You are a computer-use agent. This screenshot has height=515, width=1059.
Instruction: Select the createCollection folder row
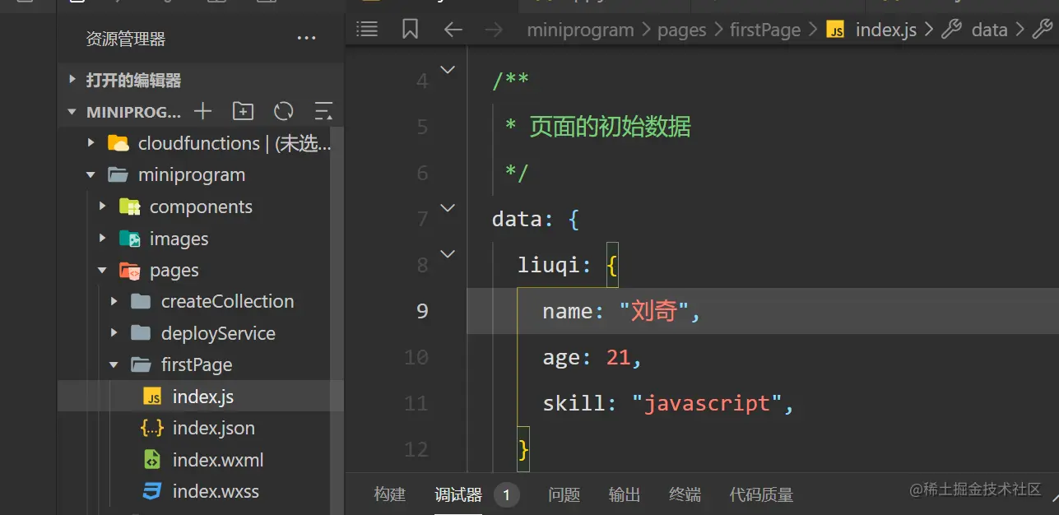pyautogui.click(x=201, y=302)
